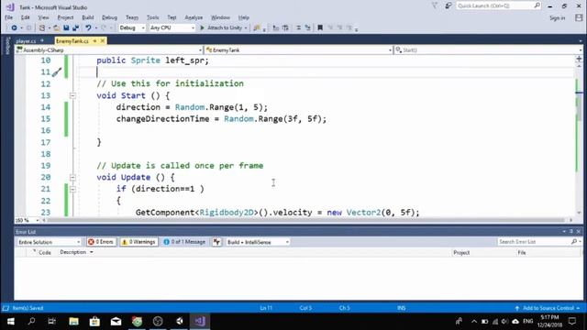Expand the Undo history dropdown arrow

pyautogui.click(x=95, y=28)
